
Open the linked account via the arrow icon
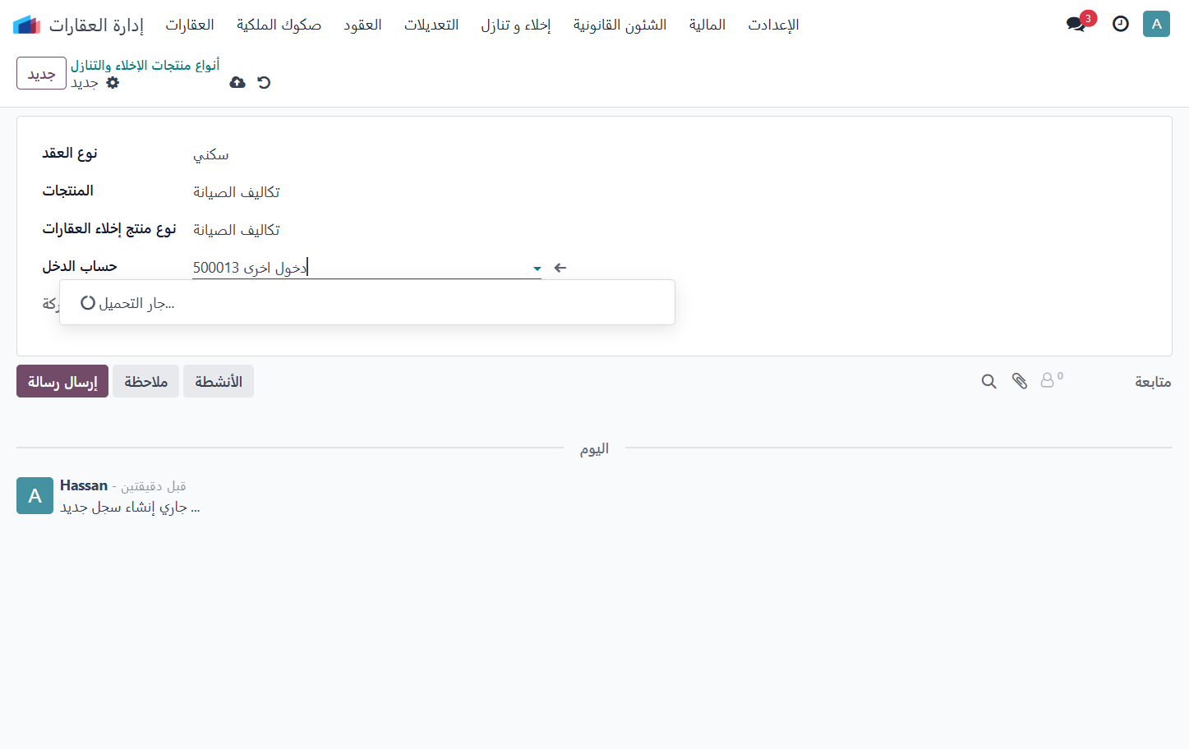tap(560, 268)
